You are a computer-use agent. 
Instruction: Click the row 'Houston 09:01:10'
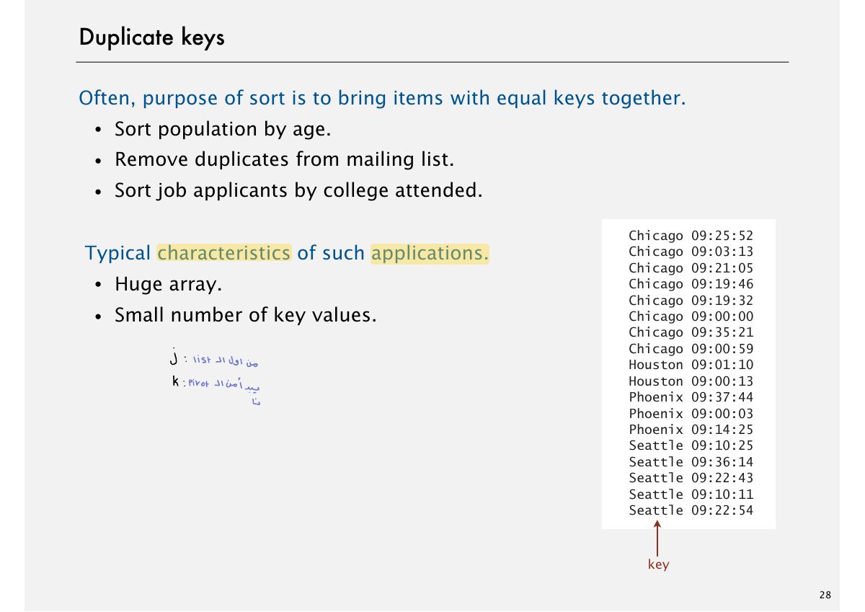691,365
